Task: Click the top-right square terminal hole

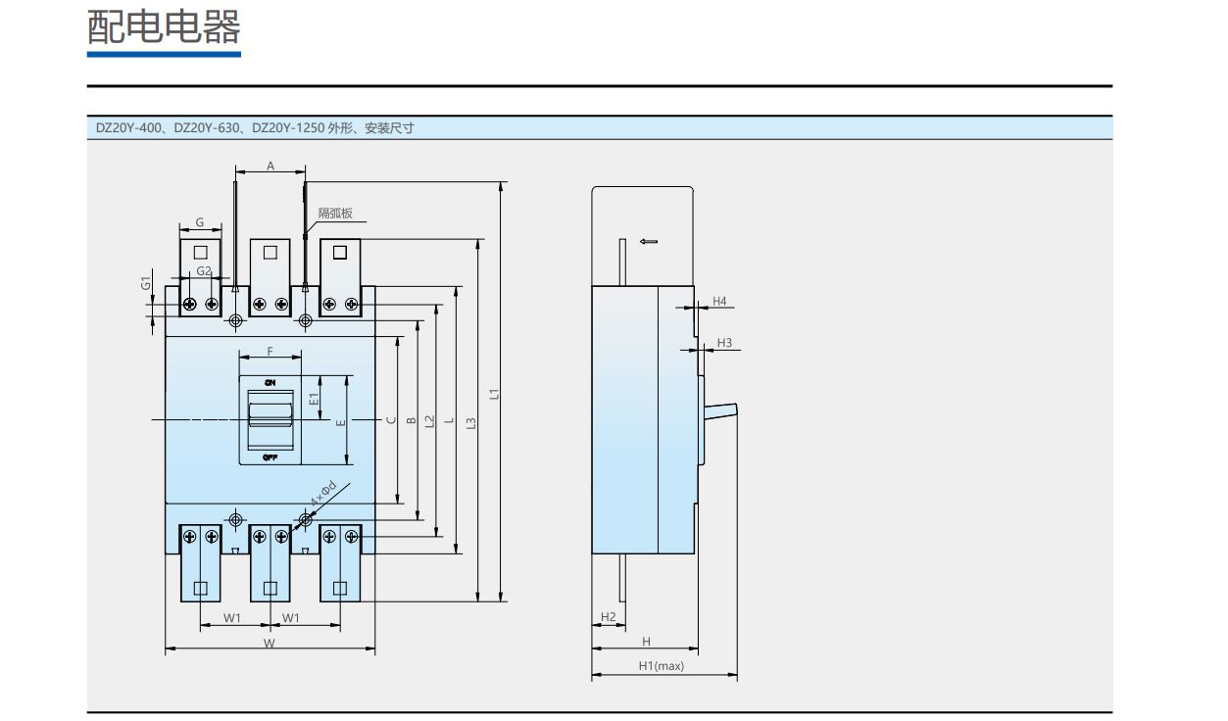Action: (340, 252)
